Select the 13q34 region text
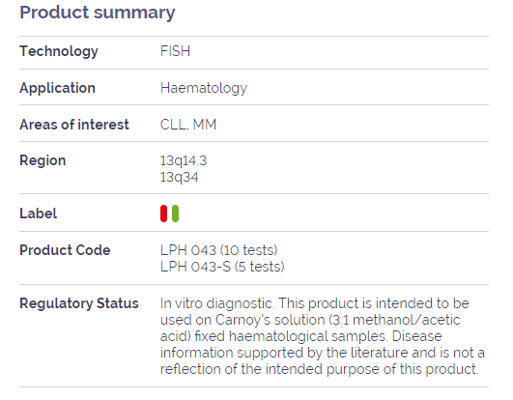The image size is (513, 400). 179,177
